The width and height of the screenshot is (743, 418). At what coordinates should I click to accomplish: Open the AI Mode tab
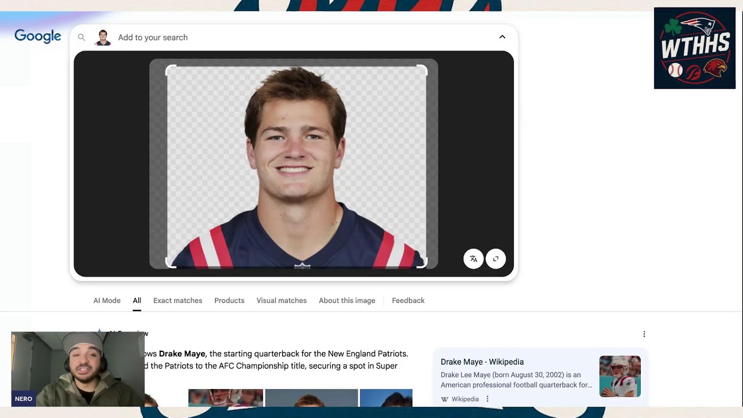(x=107, y=301)
